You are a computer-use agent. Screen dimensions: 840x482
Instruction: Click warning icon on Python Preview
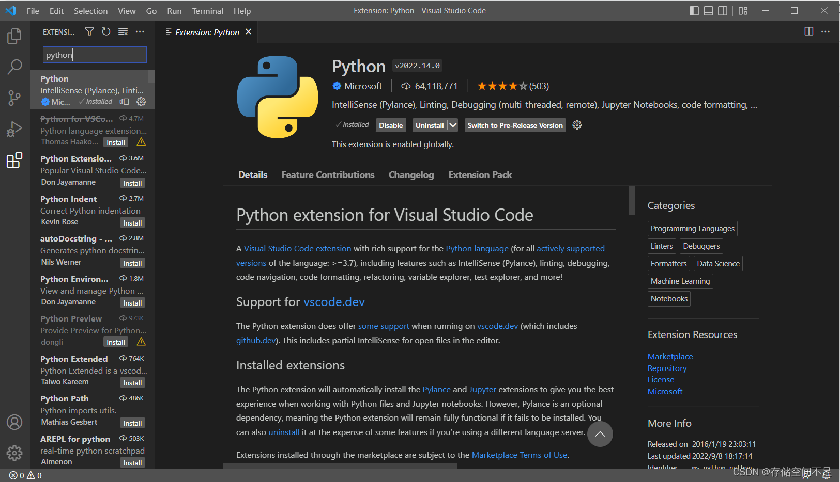tap(141, 342)
